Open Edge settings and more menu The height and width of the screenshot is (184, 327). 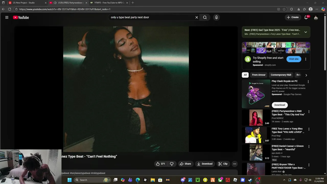click(x=317, y=9)
